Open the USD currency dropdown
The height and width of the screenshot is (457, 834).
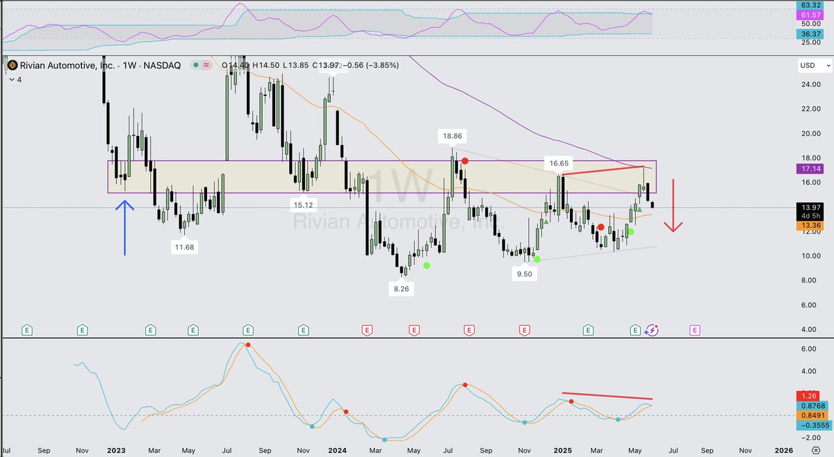815,65
